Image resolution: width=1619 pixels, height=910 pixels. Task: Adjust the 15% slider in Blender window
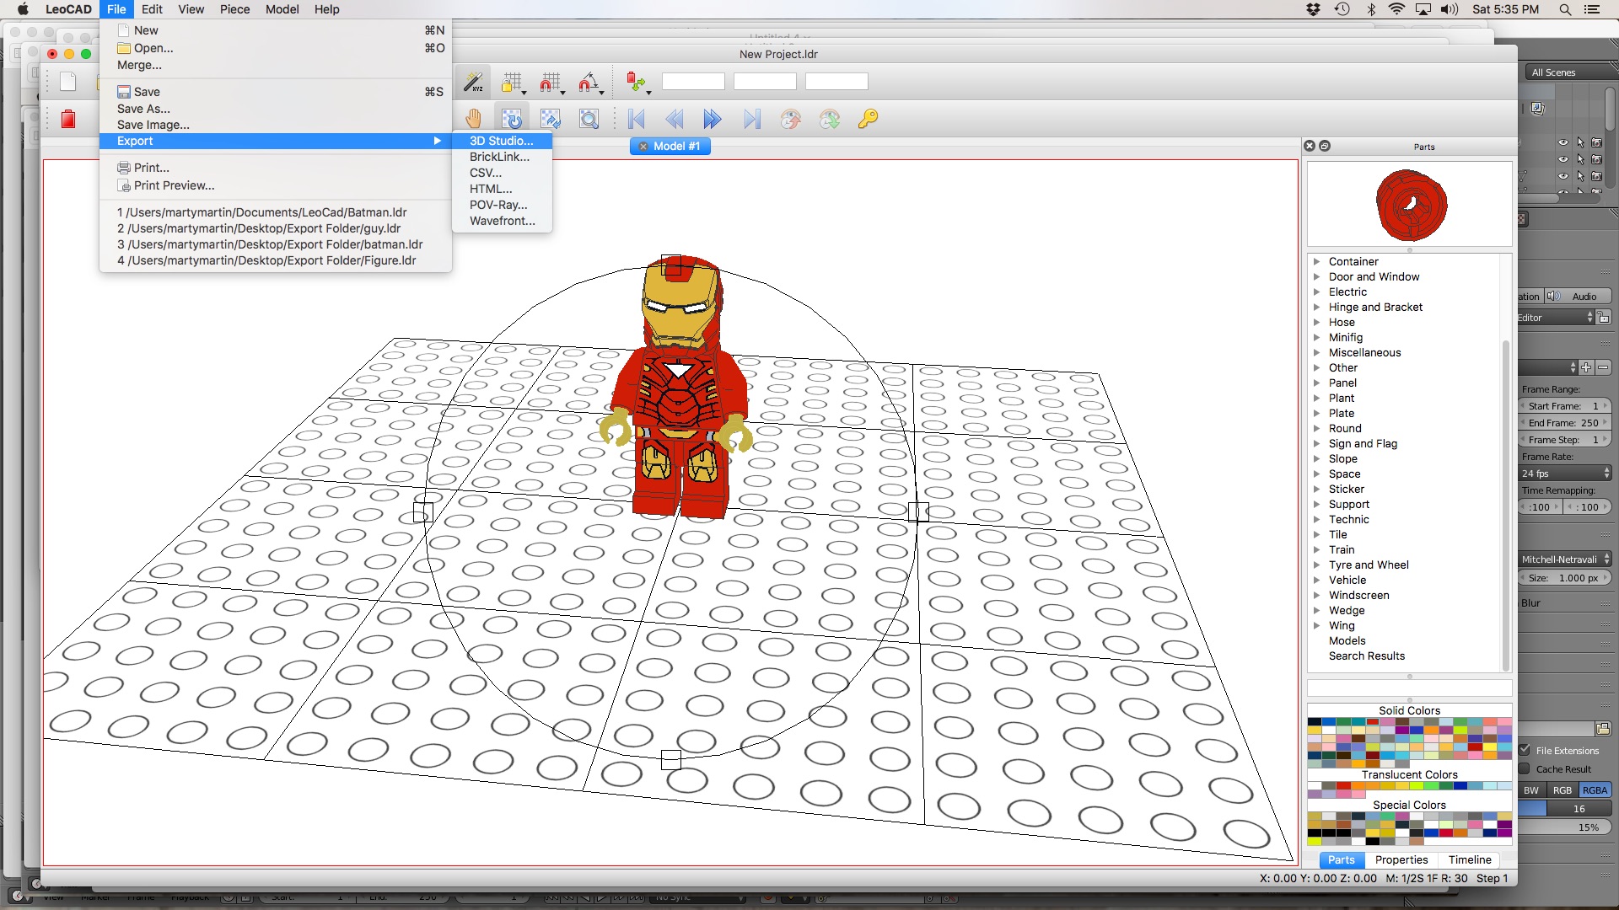coord(1566,827)
